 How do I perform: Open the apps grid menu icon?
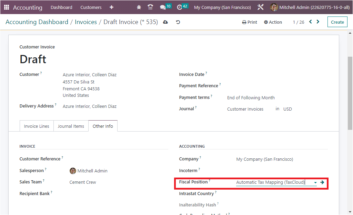pos(7,8)
